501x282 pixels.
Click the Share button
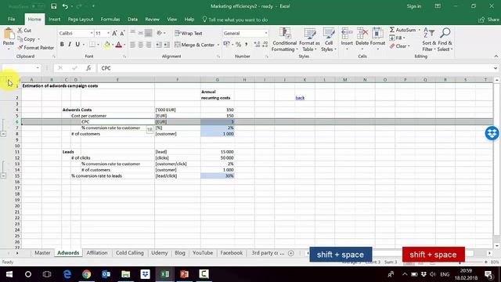tap(488, 20)
